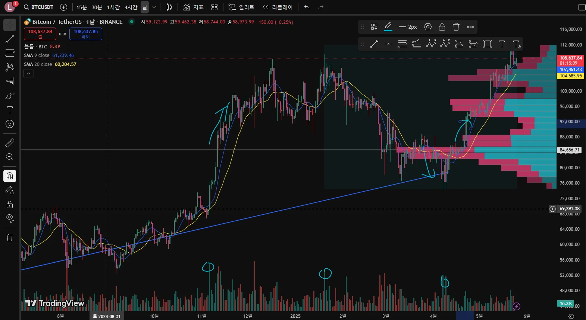The image size is (586, 320).
Task: Expand the timeframe interval dropdown
Action: tap(154, 7)
